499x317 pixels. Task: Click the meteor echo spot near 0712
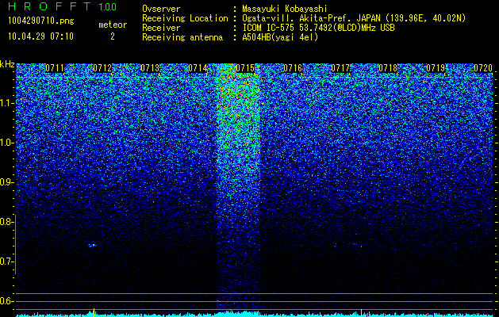click(92, 245)
